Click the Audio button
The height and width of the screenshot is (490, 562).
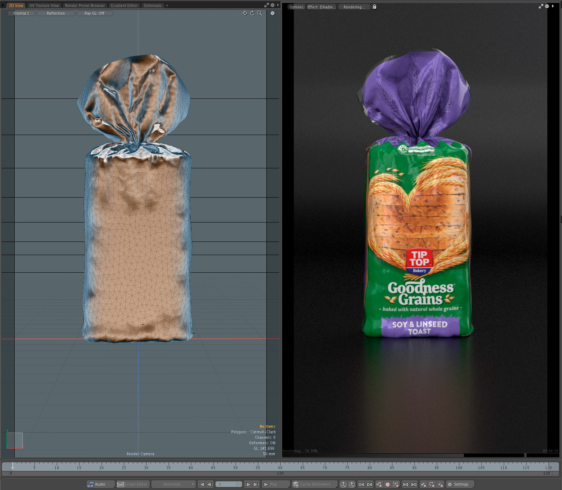point(100,484)
